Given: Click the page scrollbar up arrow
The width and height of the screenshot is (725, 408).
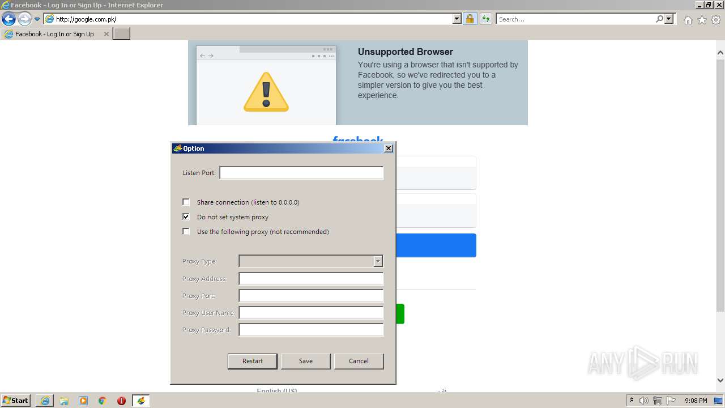Looking at the screenshot, I should [x=720, y=53].
